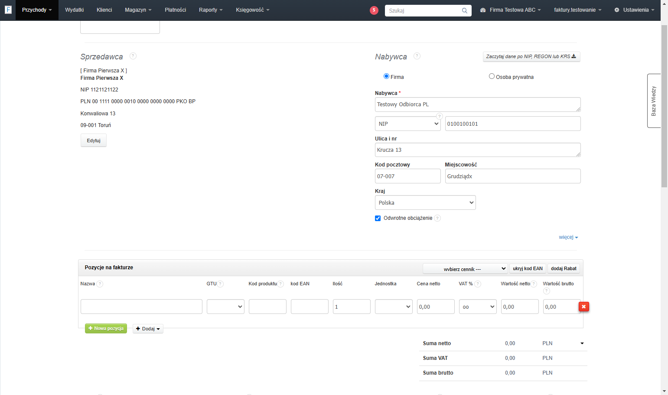Open the notifications badge showing 5
668x395 pixels.
[374, 10]
